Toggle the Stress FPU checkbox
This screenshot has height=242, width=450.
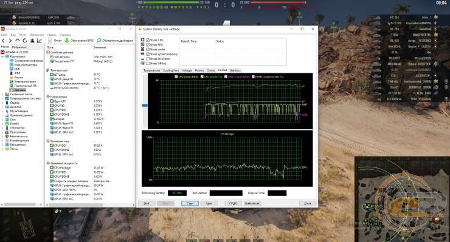[x=148, y=45]
